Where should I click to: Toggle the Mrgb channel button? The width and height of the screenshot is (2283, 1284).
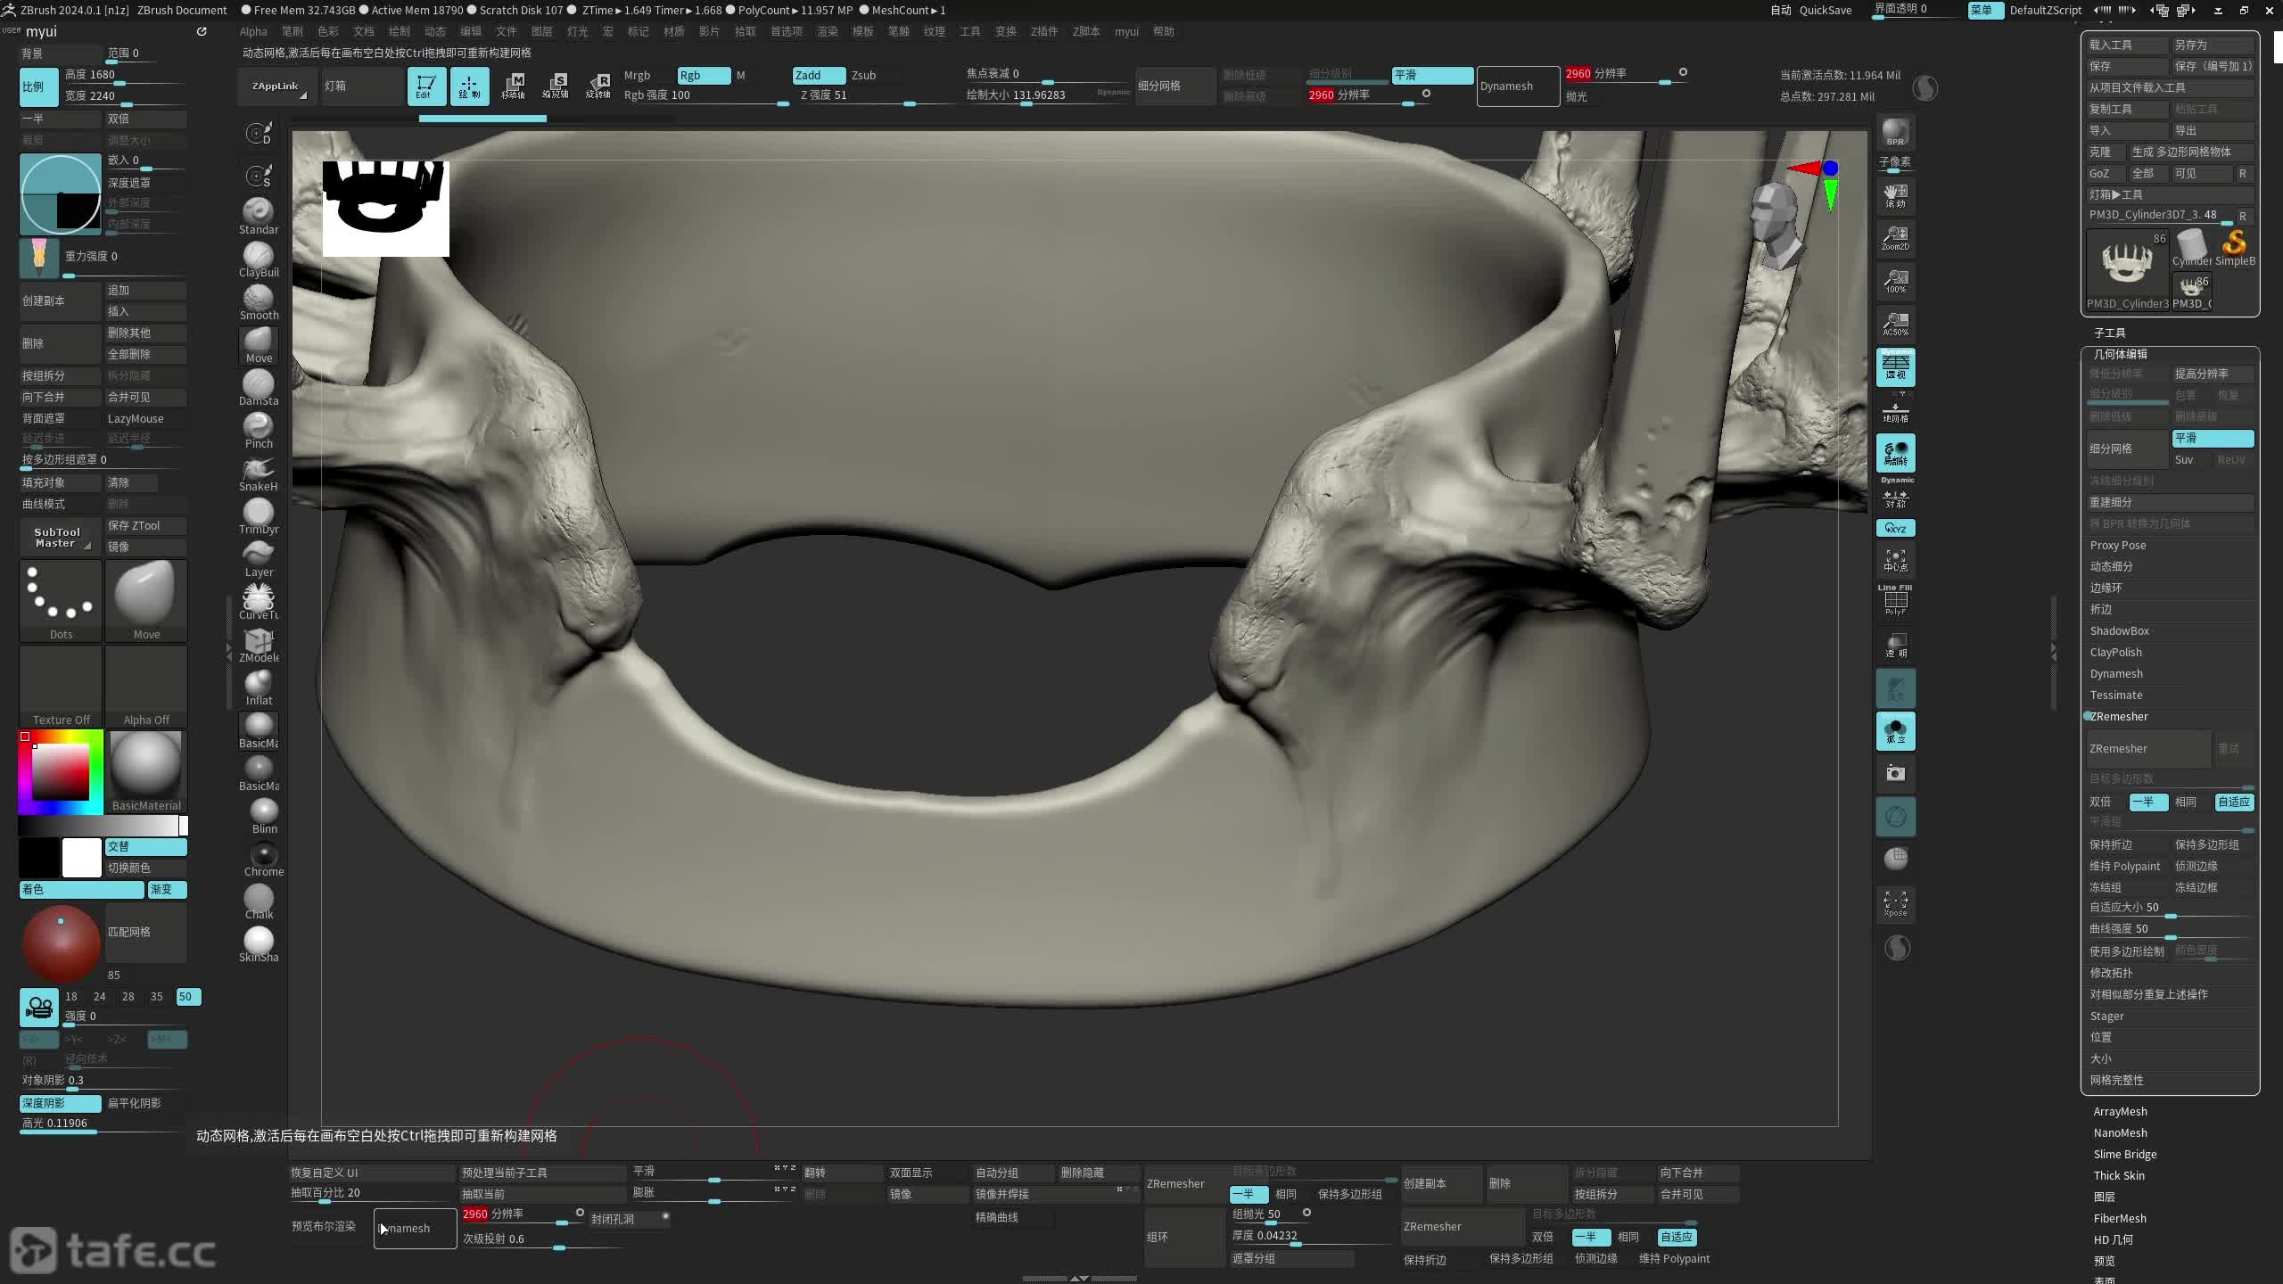coord(637,75)
